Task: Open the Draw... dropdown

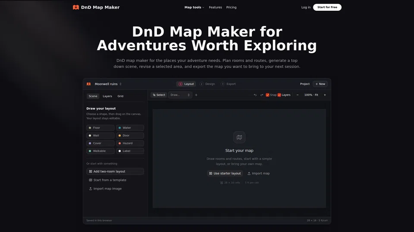Action: coord(180,95)
